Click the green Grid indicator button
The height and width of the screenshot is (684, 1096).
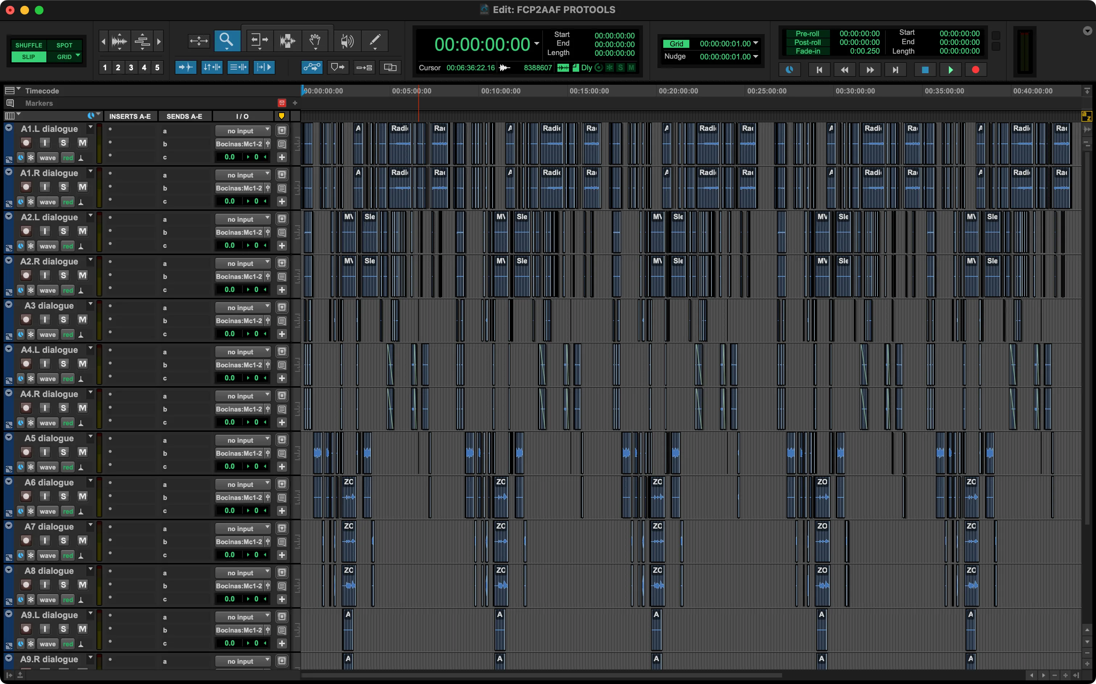pyautogui.click(x=676, y=43)
